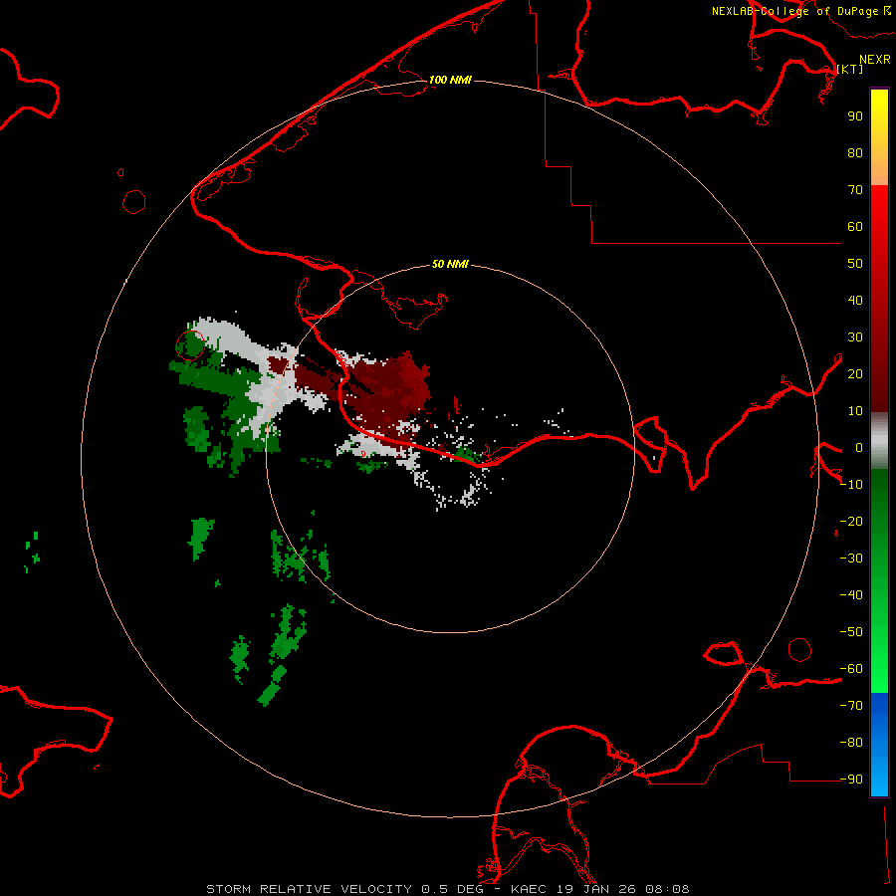Click the 80 value on velocity scale
This screenshot has width=896, height=896.
coord(855,152)
